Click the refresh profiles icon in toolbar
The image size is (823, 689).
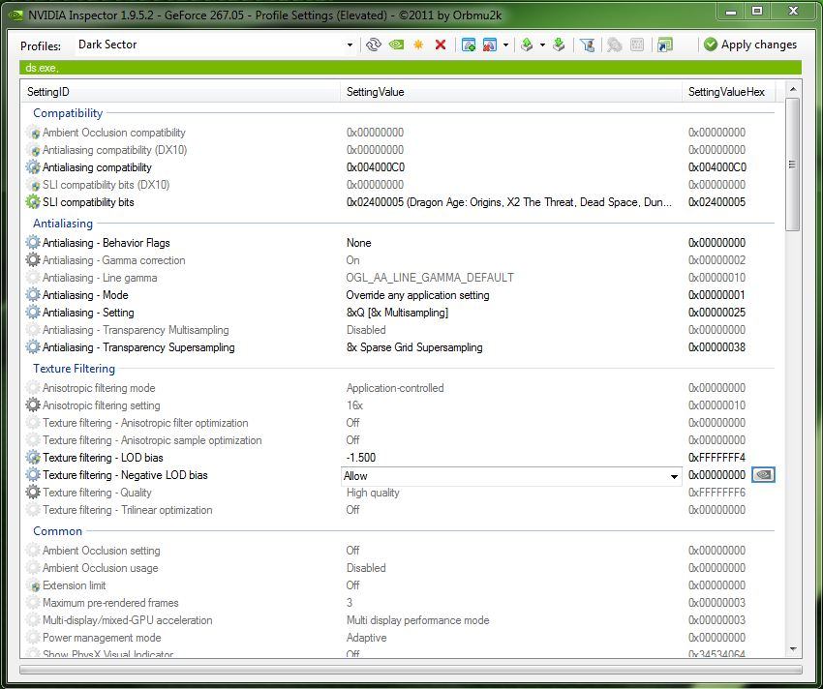(x=373, y=45)
